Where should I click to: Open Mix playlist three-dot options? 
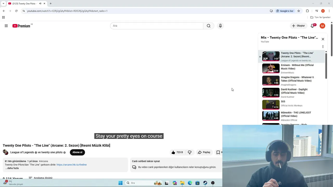(x=323, y=47)
